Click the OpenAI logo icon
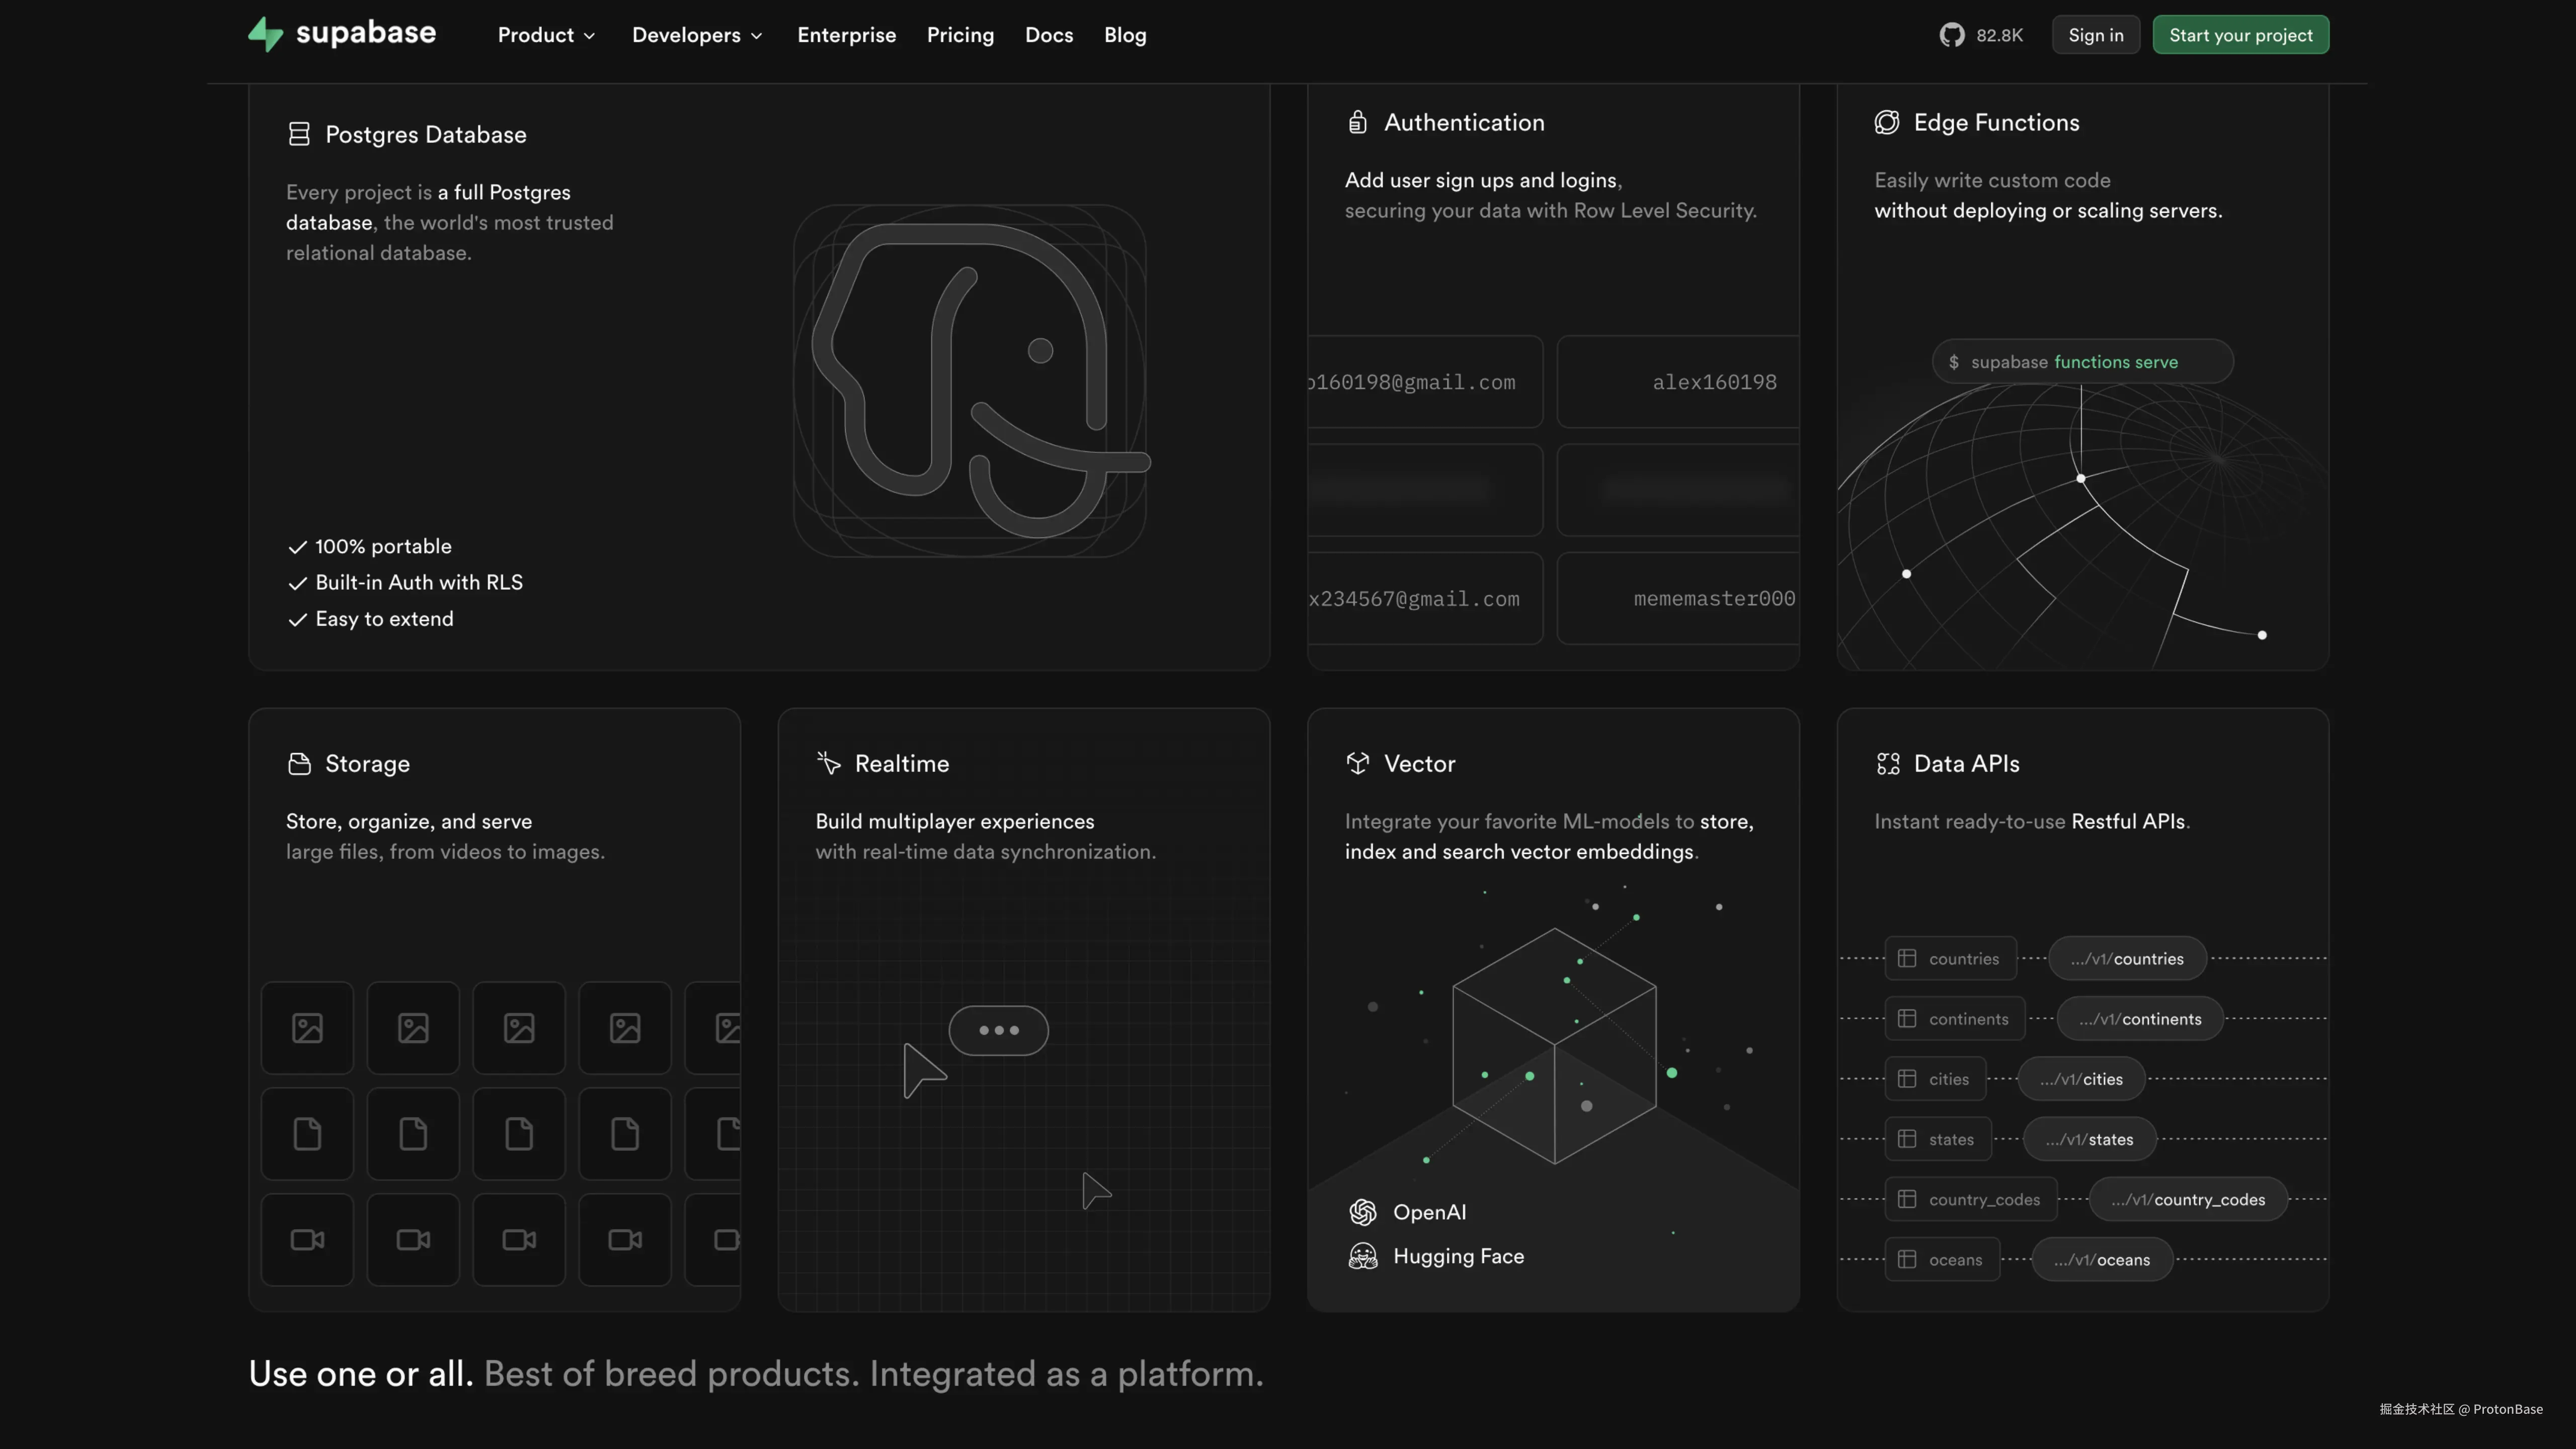This screenshot has width=2576, height=1449. click(x=1362, y=1212)
